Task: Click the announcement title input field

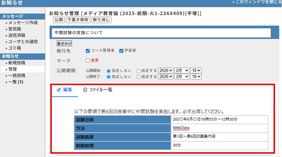Action: (161, 33)
